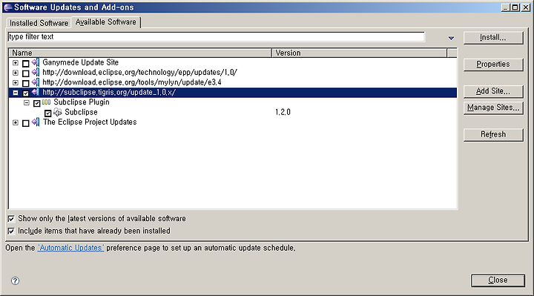Image resolution: width=534 pixels, height=296 pixels.
Task: Open the Manage Sites... dialog
Action: coord(493,108)
